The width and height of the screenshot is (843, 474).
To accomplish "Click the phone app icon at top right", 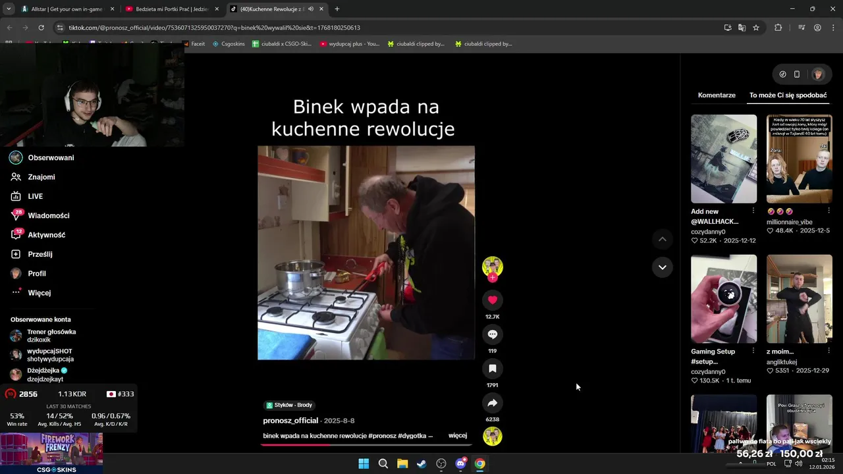I will (x=796, y=74).
